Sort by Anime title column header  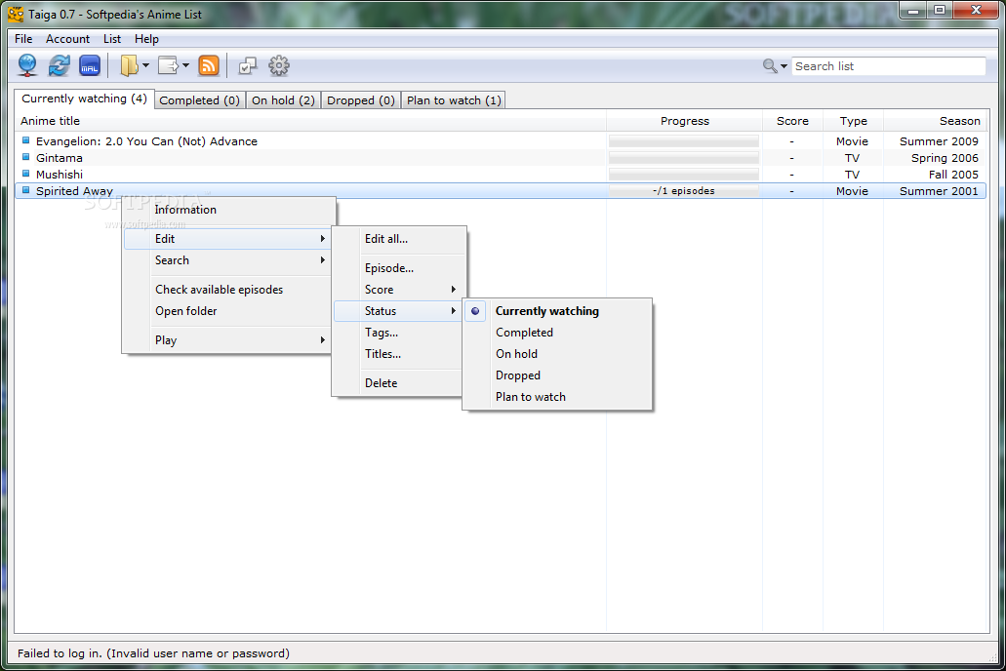pos(310,121)
